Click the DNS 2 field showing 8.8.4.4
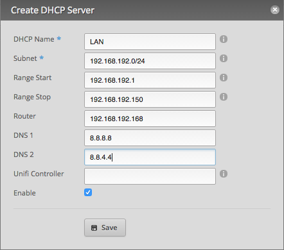Image resolution: width=284 pixels, height=250 pixels. [150, 157]
